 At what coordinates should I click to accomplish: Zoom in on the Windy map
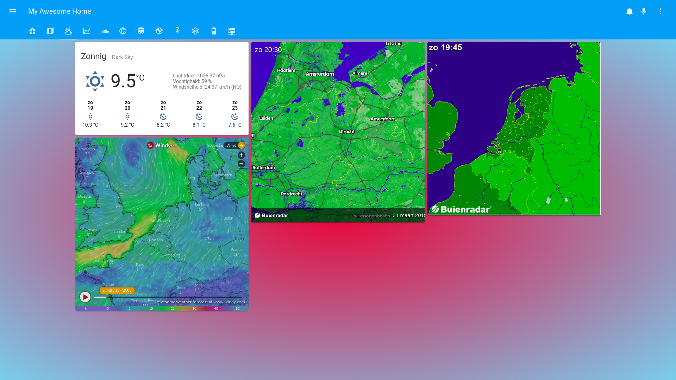(x=241, y=155)
